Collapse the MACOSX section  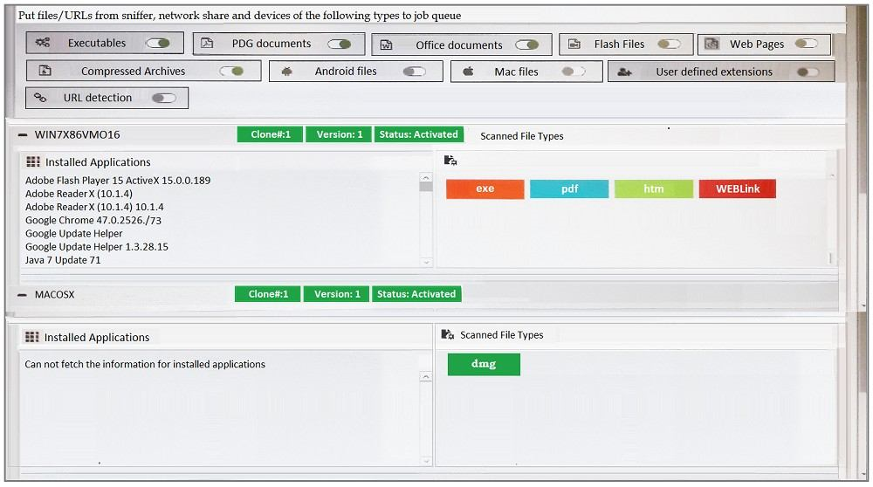(x=23, y=295)
